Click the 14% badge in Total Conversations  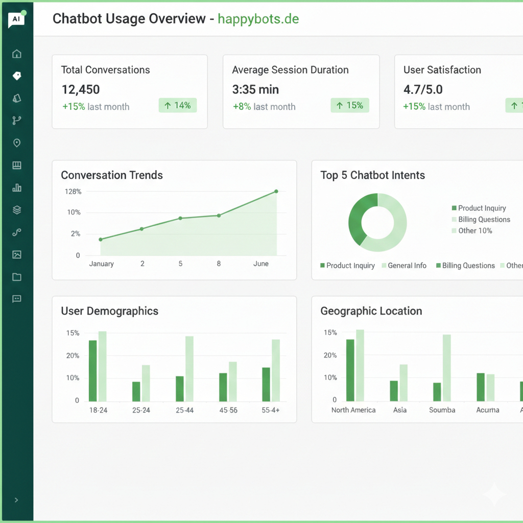[x=177, y=106]
